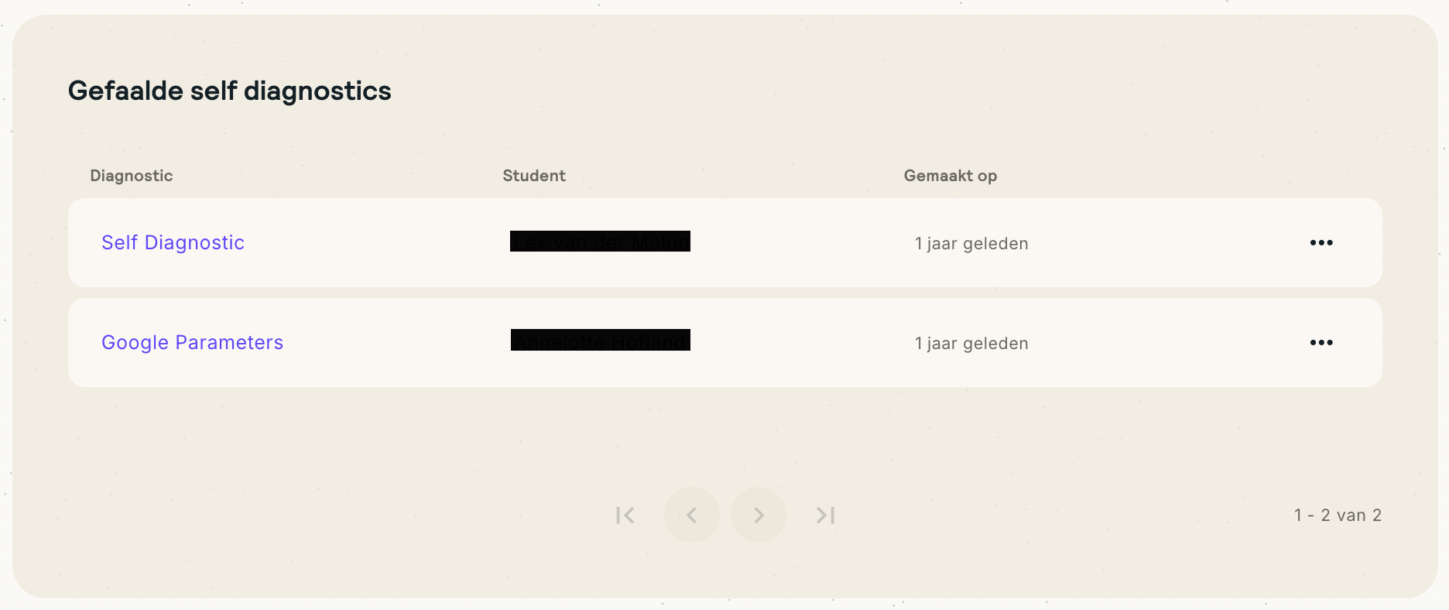Open the Google Parameters link
The height and width of the screenshot is (610, 1449).
192,343
